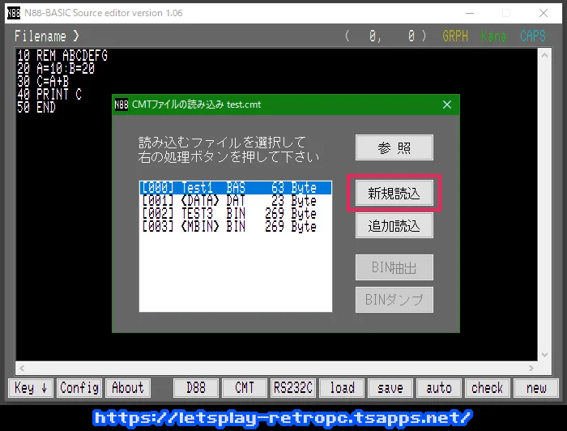Select the [000] Test1 BAS file entry

235,188
